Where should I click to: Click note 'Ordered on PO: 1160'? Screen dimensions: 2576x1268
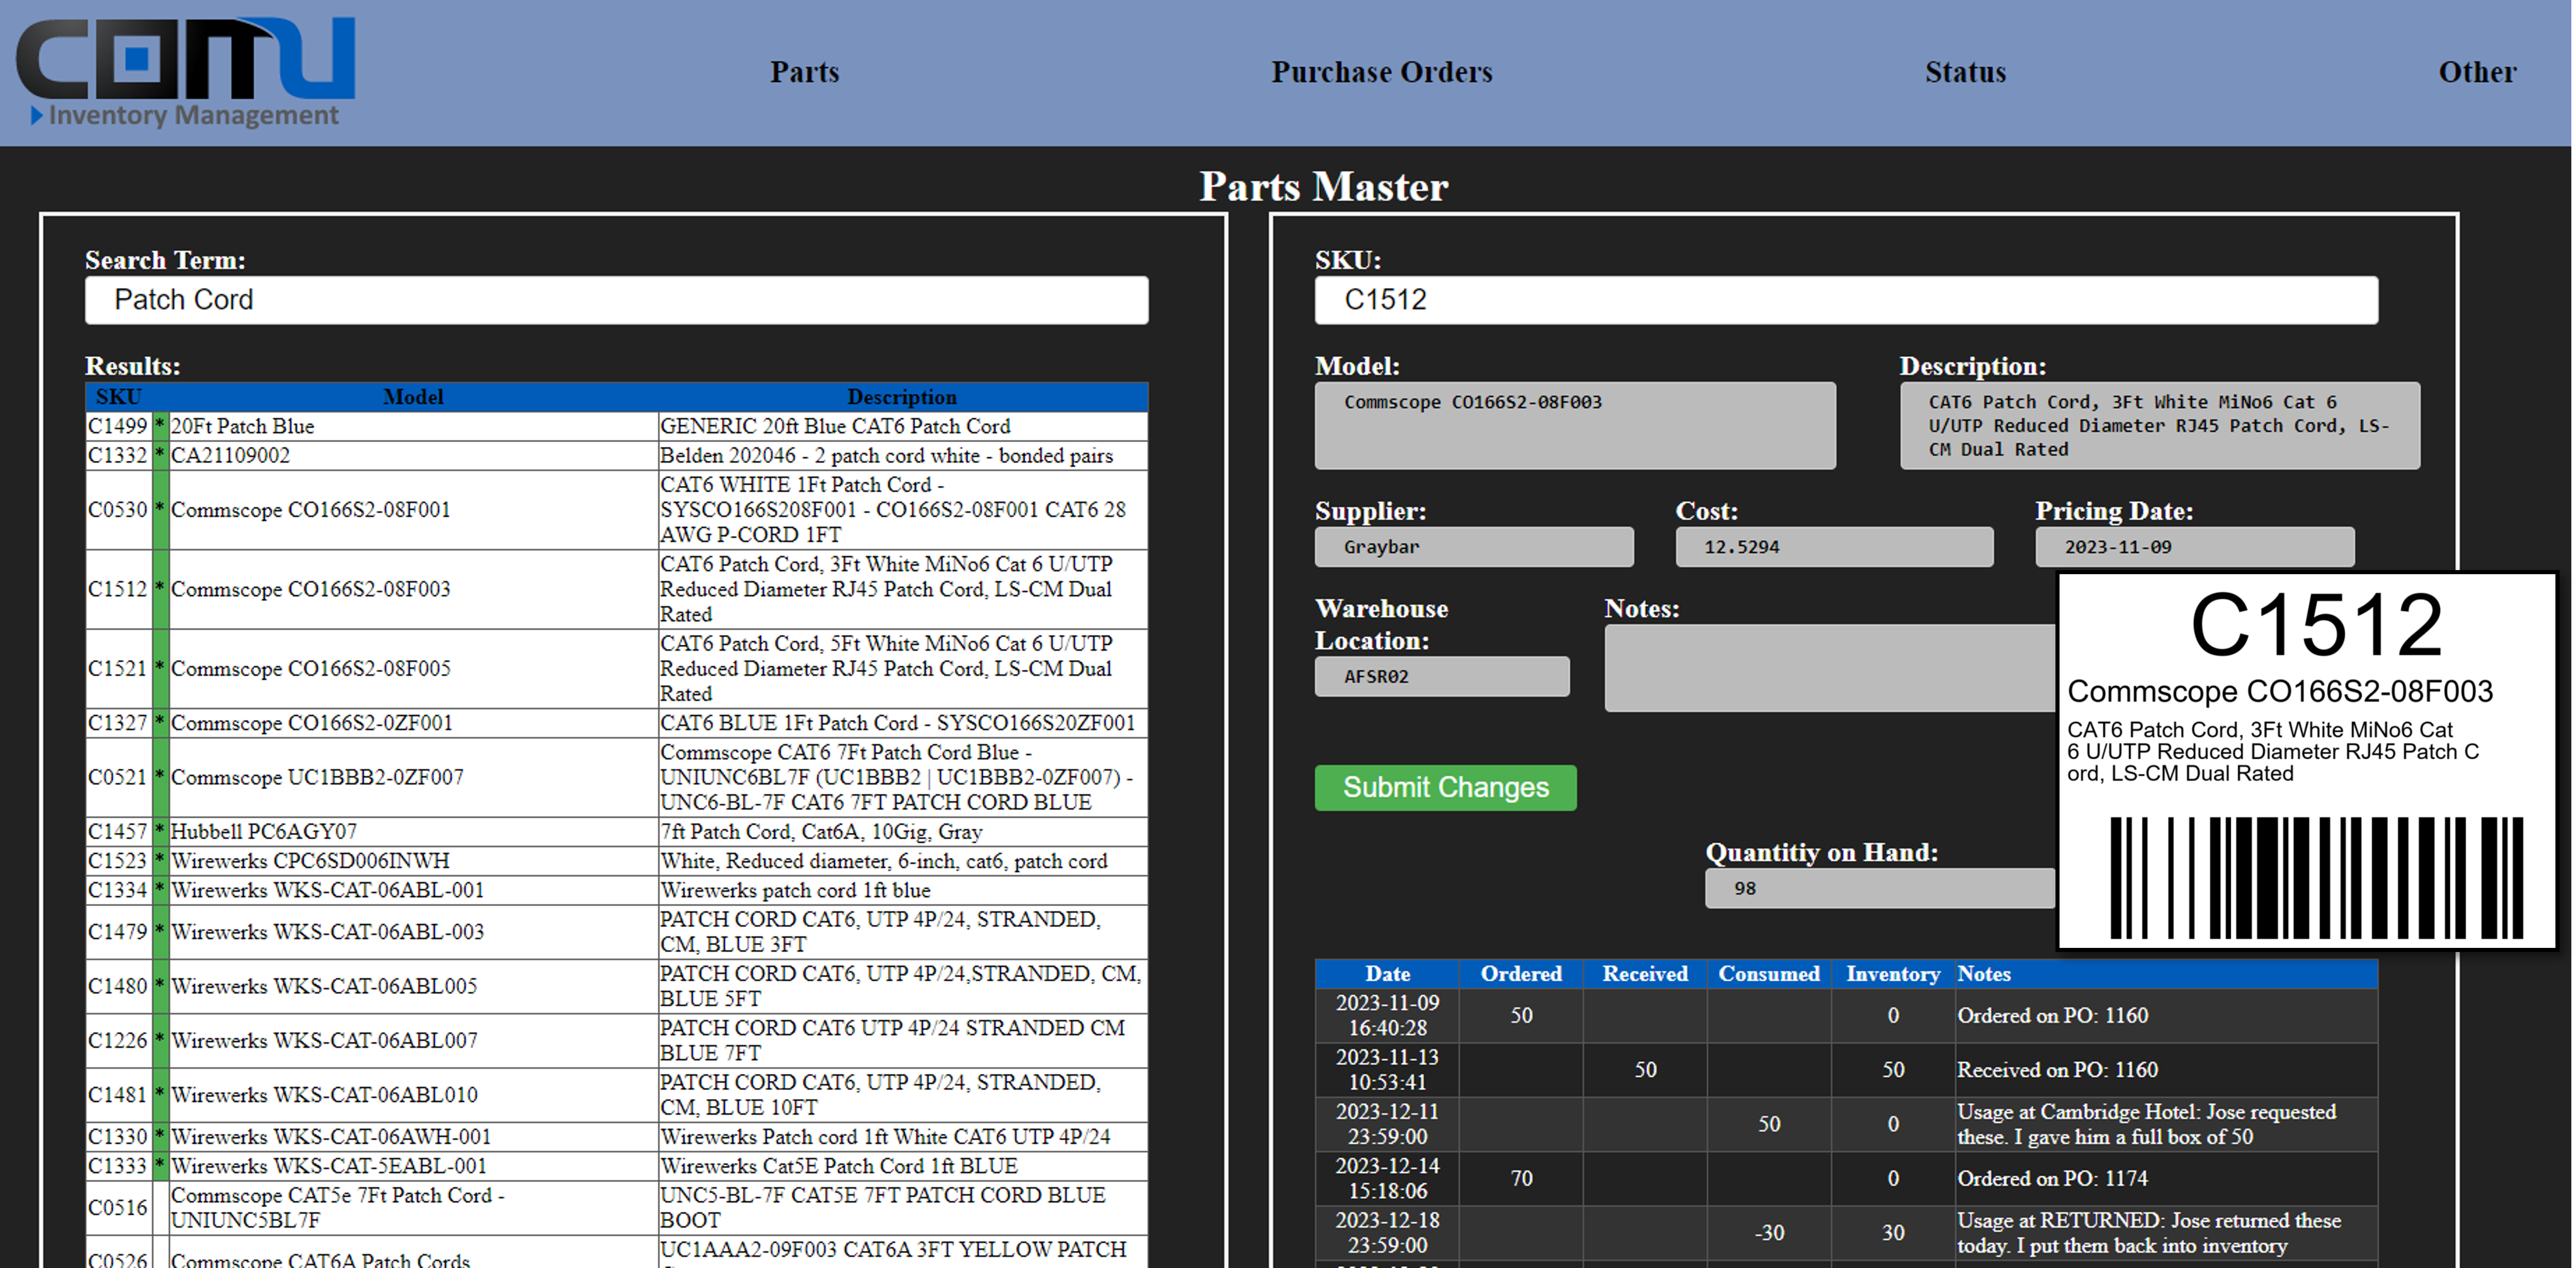[2053, 1015]
